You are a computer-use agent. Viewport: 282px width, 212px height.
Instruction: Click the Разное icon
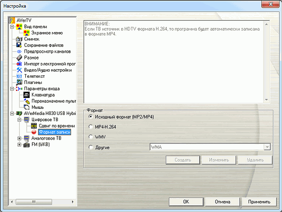click(x=19, y=57)
